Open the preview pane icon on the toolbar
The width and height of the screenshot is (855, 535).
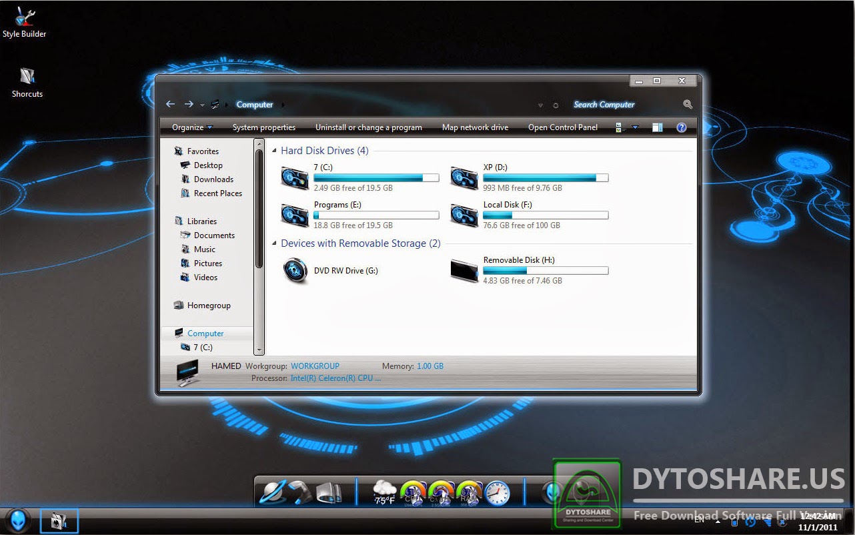point(657,127)
